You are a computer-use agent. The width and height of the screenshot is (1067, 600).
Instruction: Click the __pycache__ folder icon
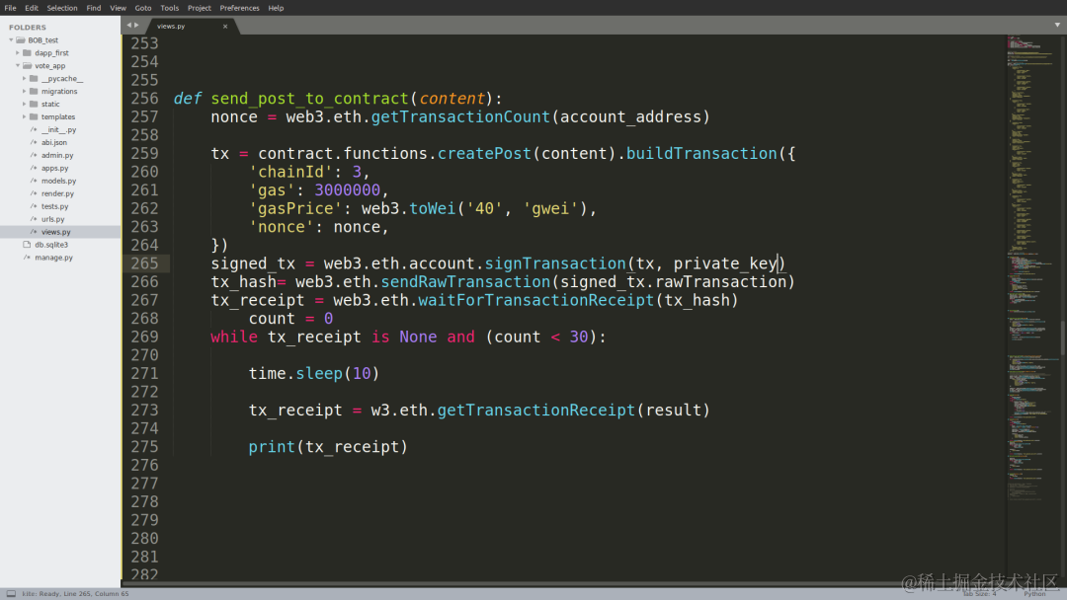point(34,79)
